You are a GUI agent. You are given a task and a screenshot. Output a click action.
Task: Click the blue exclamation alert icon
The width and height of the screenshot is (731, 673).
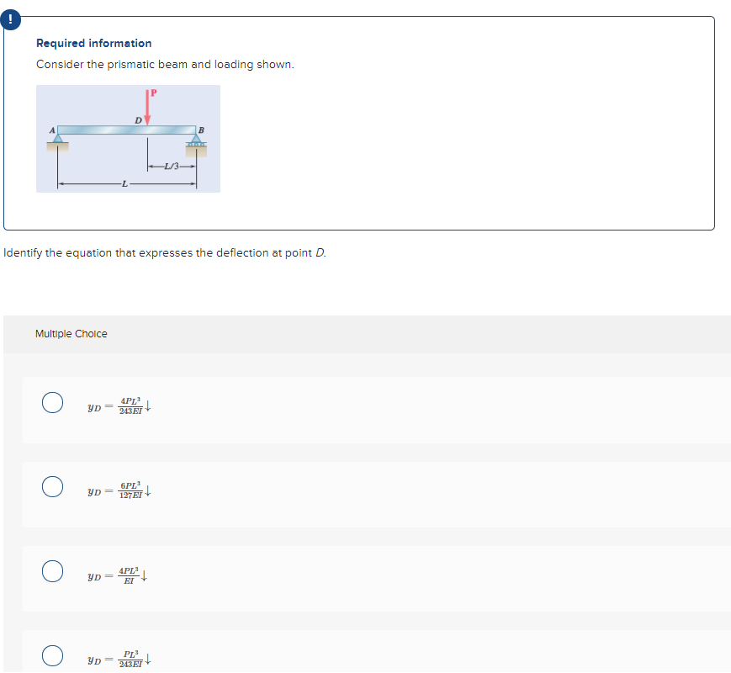[x=11, y=19]
